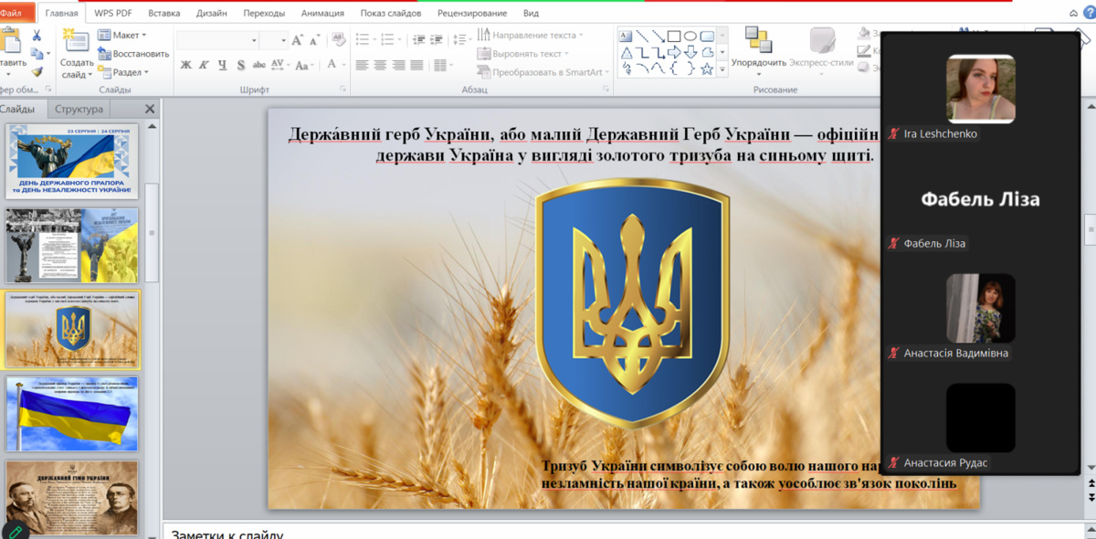
Task: Expand the Раздел section dropdown
Action: tap(122, 72)
